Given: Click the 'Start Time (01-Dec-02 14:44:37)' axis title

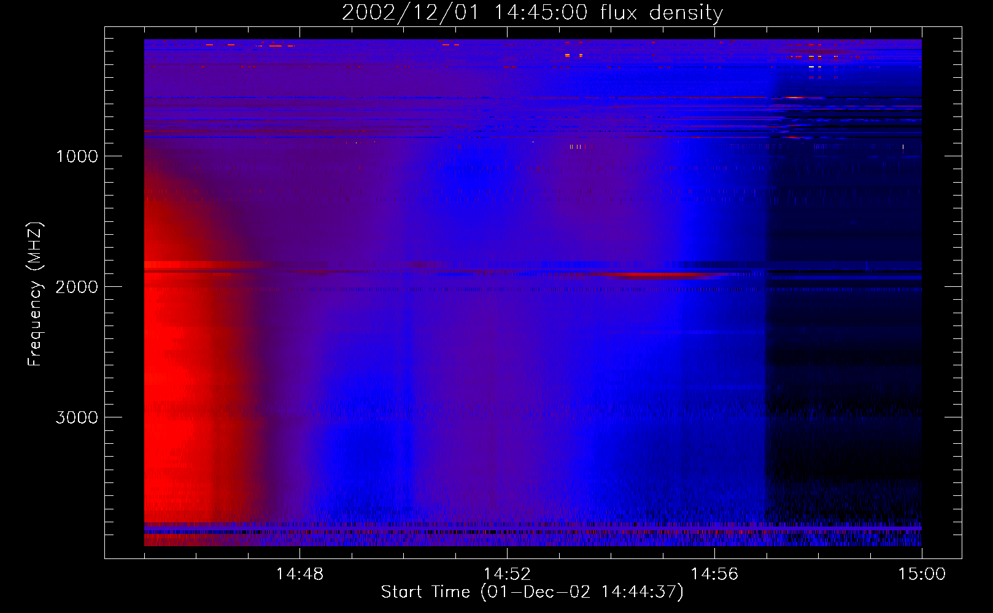Looking at the screenshot, I should (532, 592).
